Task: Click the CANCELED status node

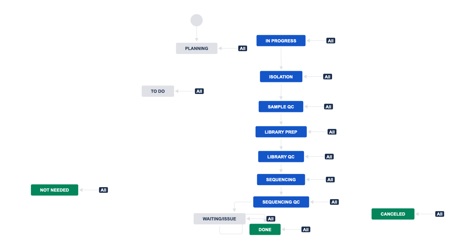Action: click(x=393, y=214)
